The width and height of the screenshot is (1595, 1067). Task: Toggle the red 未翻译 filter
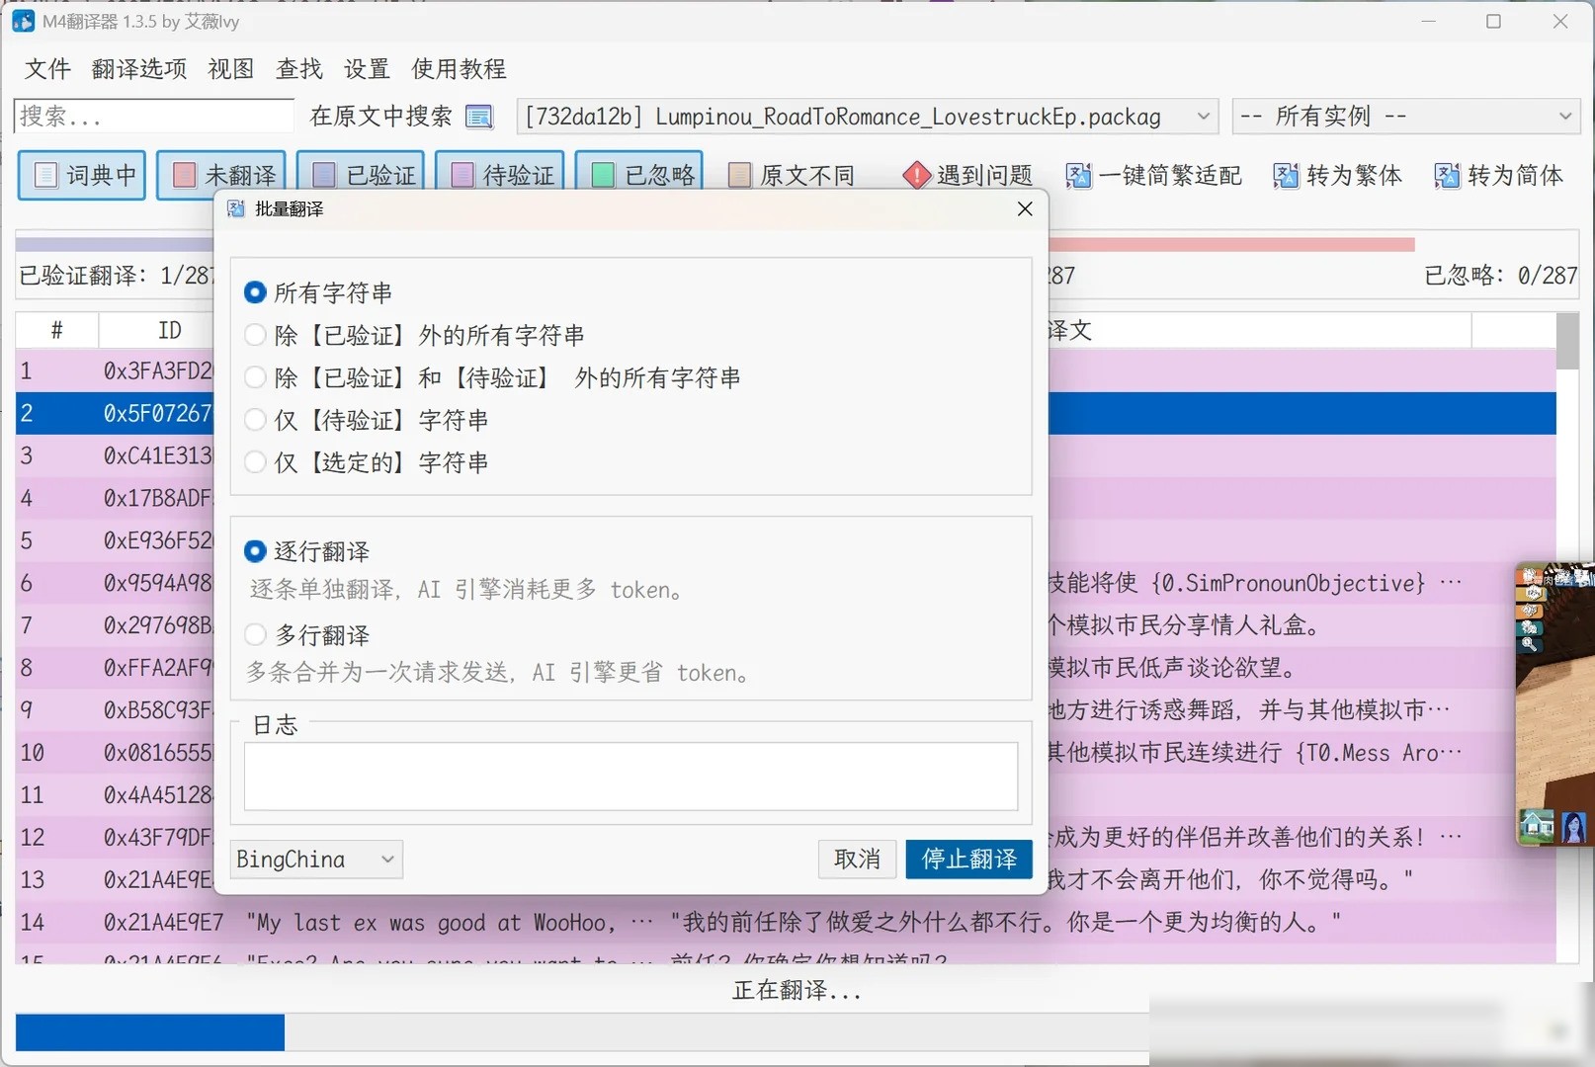tap(221, 176)
